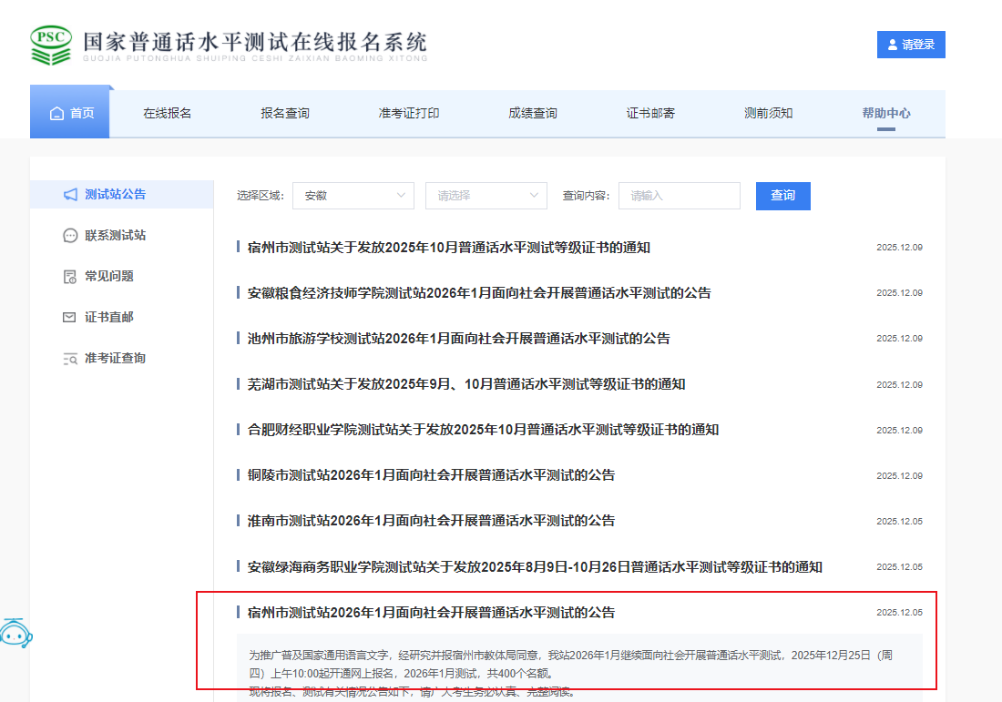Click the megaphone icon beside 测试站公告
Screen dimensions: 1002x702
tap(70, 194)
